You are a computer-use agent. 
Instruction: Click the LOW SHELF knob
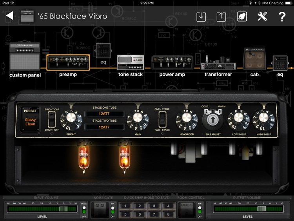click(239, 120)
